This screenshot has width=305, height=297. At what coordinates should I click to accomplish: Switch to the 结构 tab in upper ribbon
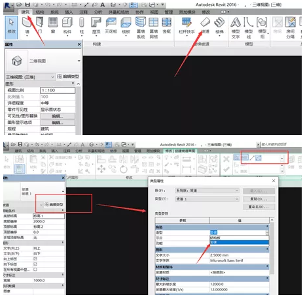[40, 12]
